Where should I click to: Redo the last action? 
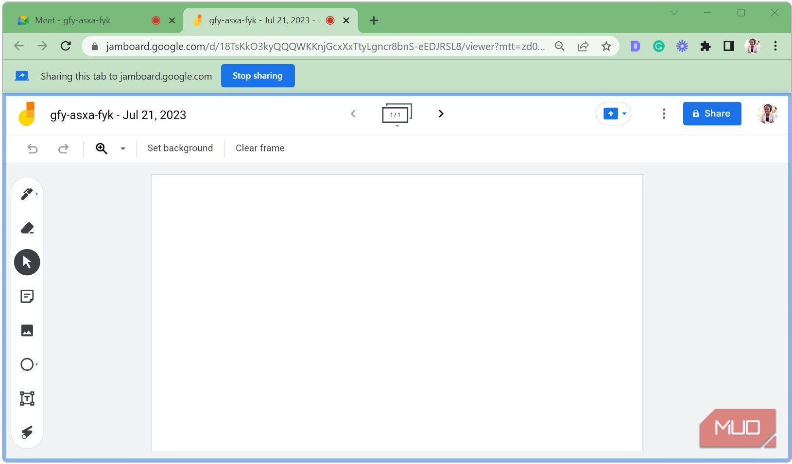(x=63, y=149)
